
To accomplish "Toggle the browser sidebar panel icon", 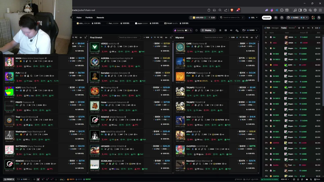I will pyautogui.click(x=300, y=10).
